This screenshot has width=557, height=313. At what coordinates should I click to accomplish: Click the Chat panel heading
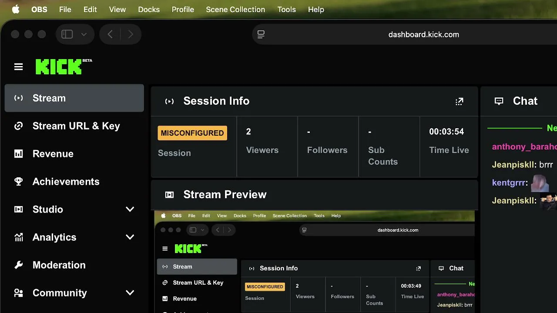525,101
